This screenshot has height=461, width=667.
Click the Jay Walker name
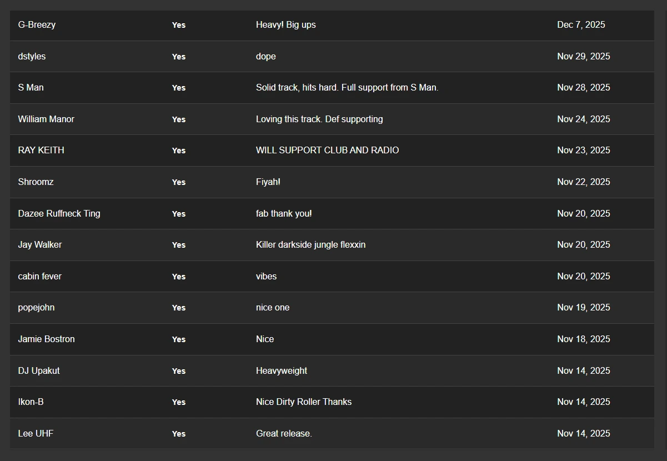point(40,245)
